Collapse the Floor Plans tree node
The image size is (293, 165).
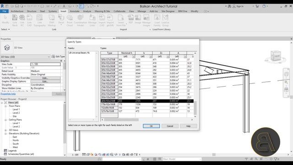tap(5, 106)
